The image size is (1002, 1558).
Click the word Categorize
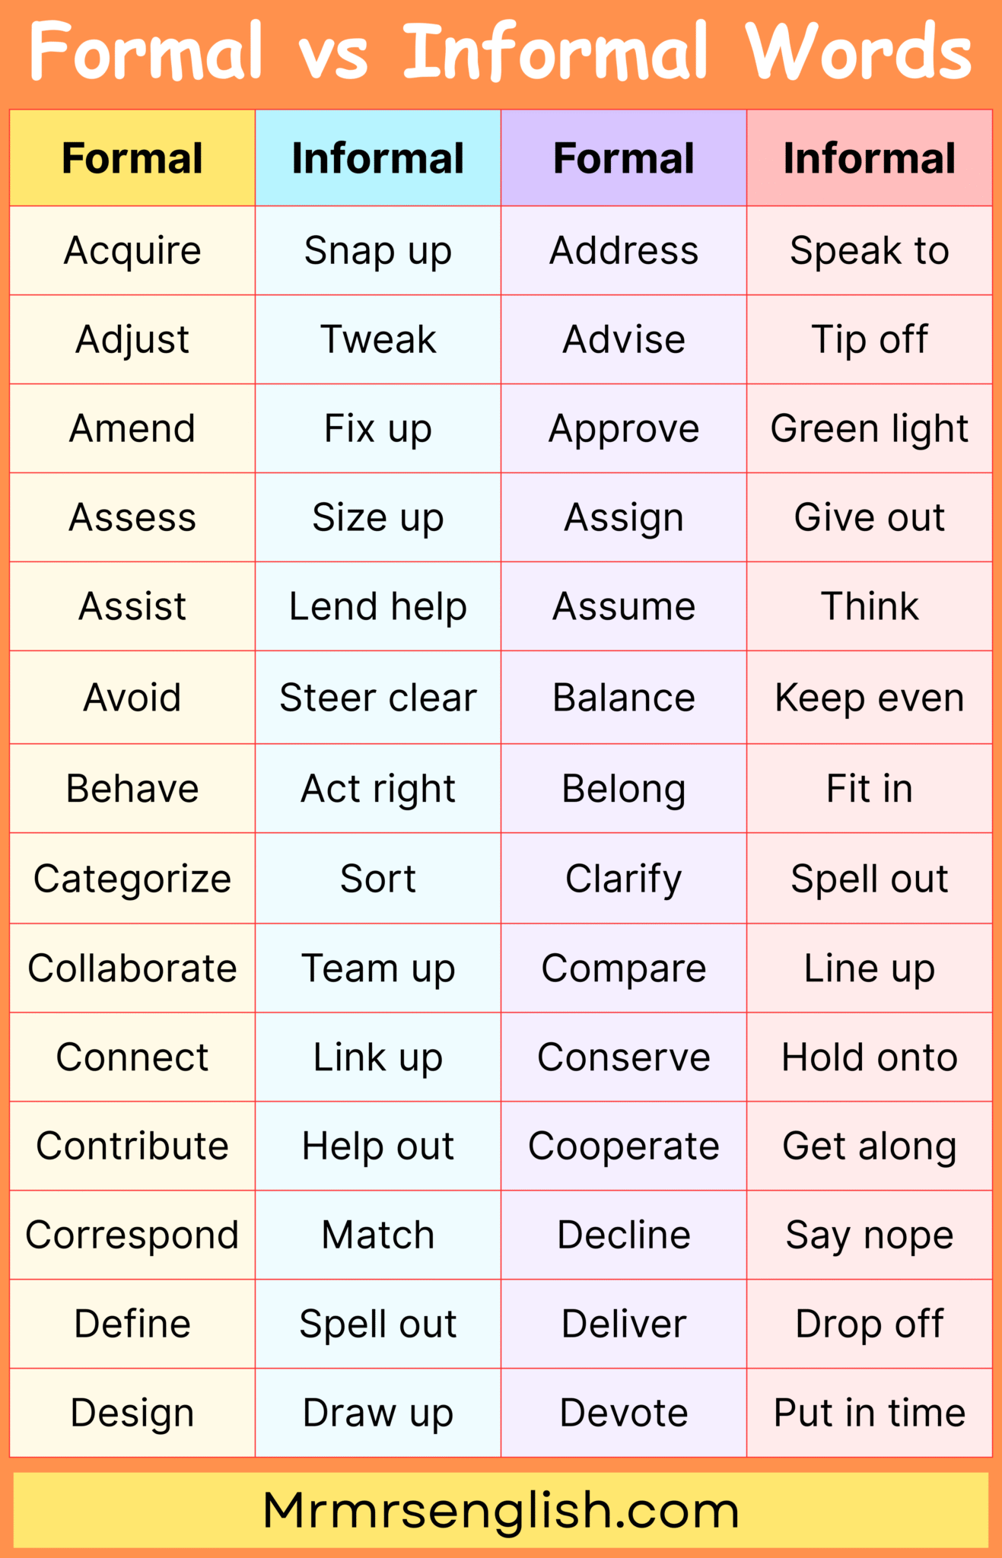coord(132,879)
